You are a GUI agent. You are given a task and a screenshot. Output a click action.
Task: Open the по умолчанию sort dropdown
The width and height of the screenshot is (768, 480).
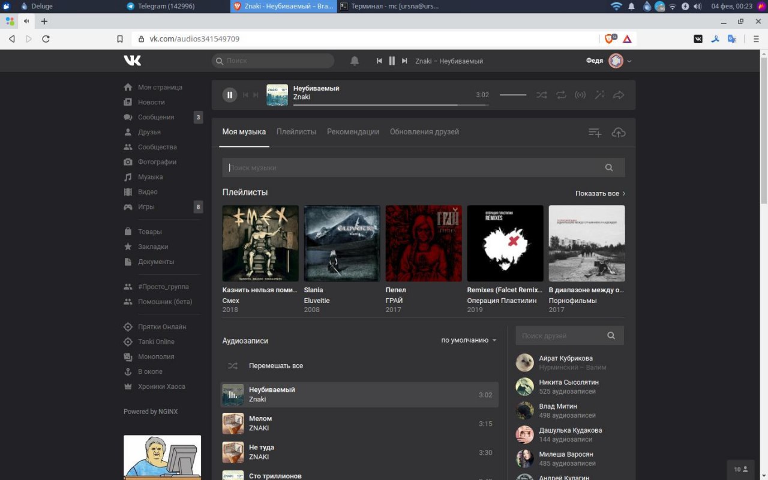(469, 340)
